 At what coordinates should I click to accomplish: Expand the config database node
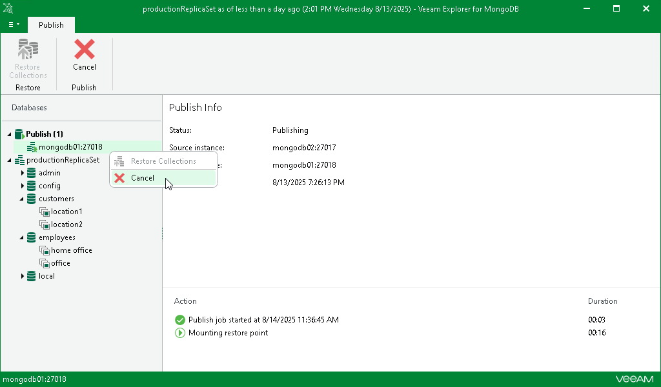click(23, 186)
